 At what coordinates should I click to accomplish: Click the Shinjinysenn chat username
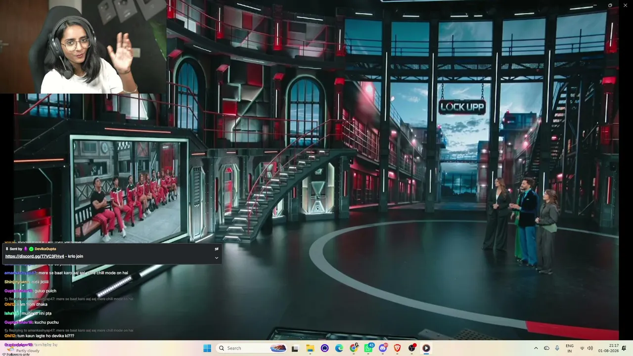click(x=17, y=282)
